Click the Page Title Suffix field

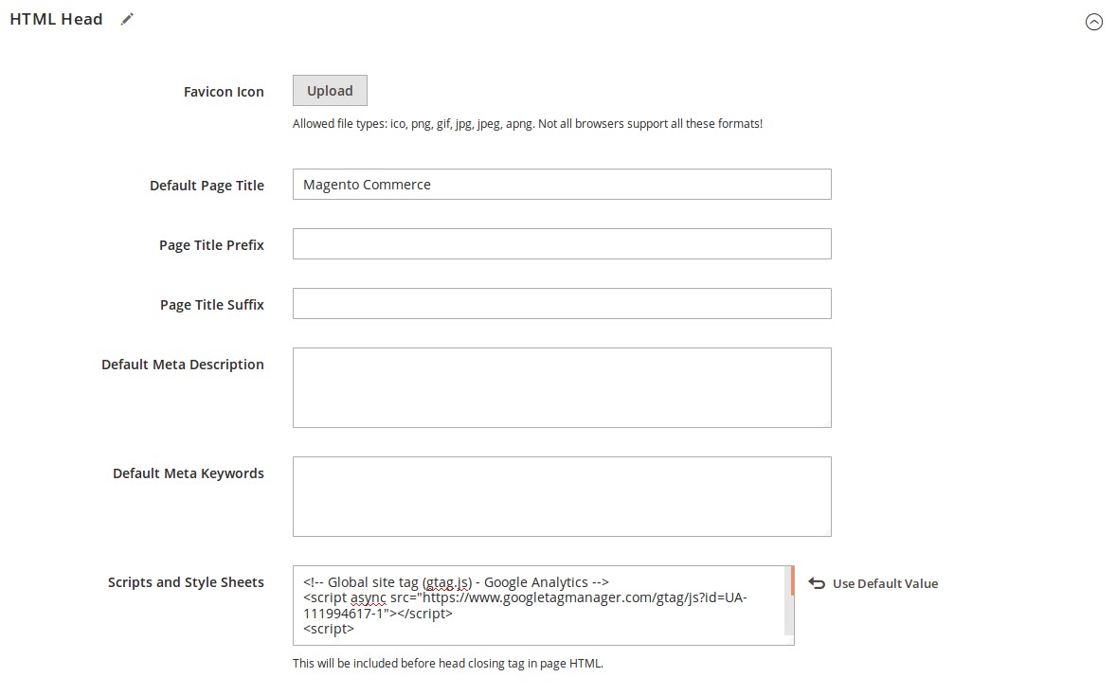click(562, 303)
